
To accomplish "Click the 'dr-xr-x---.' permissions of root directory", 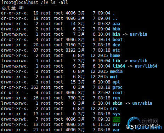I will (x=15, y=93).
